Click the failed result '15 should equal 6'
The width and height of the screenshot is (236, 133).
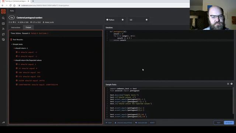pos(28,68)
